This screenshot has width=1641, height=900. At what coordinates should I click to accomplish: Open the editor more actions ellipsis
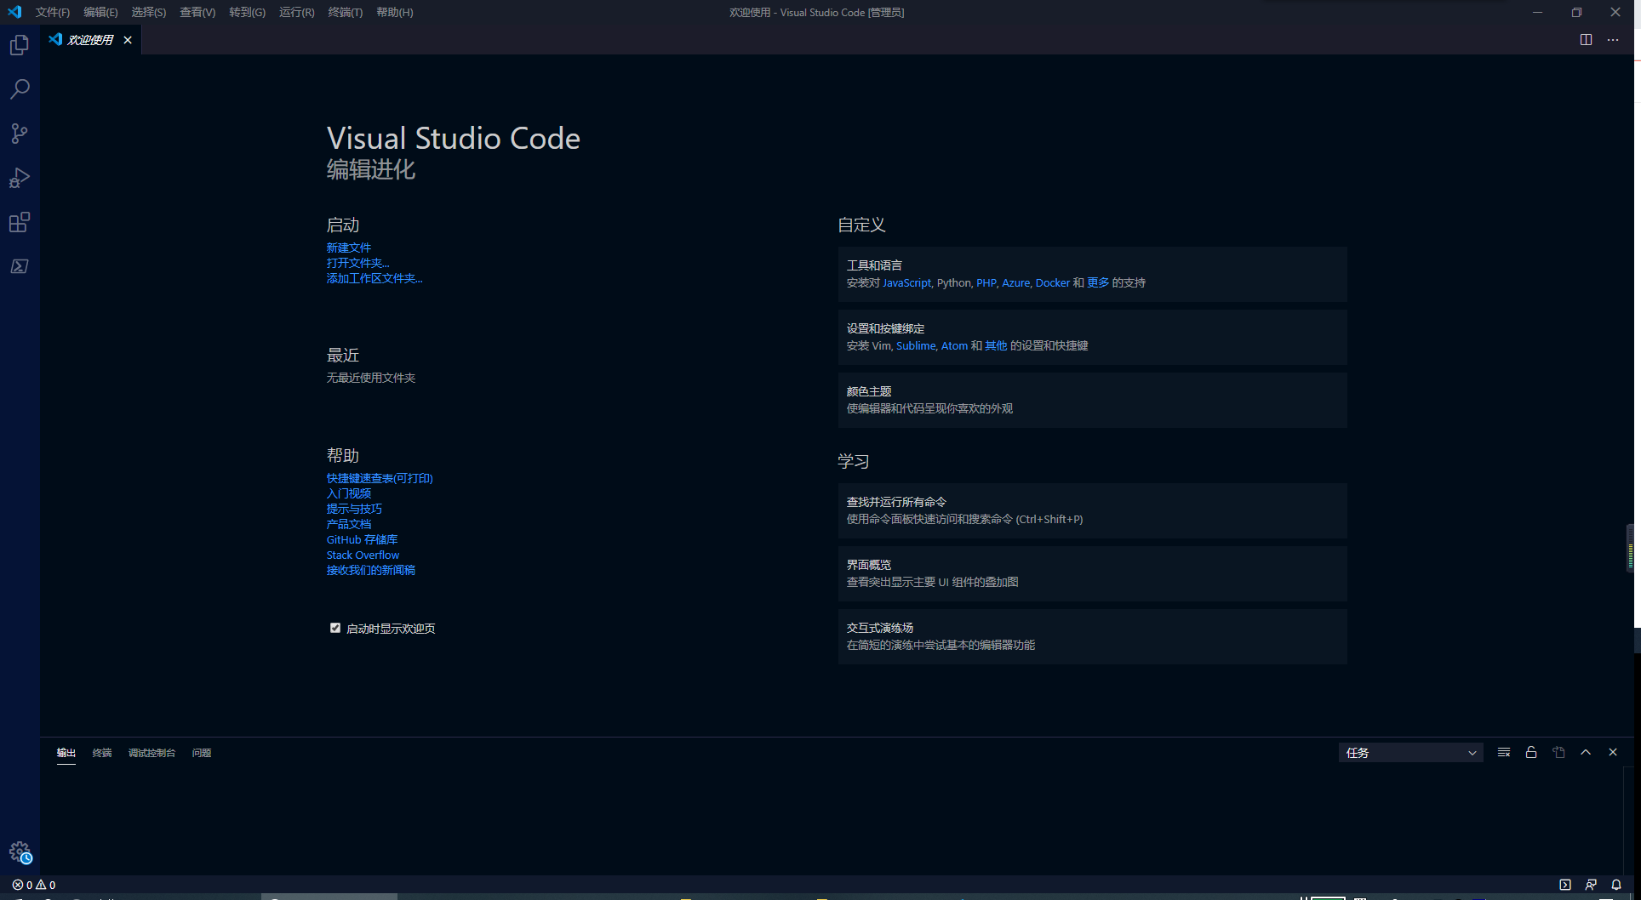click(x=1613, y=40)
